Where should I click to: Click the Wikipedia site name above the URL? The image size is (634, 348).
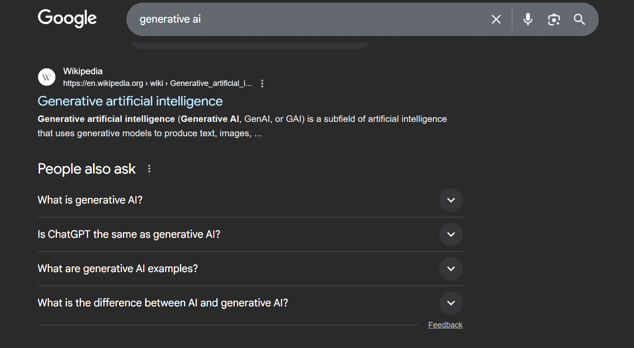(83, 71)
